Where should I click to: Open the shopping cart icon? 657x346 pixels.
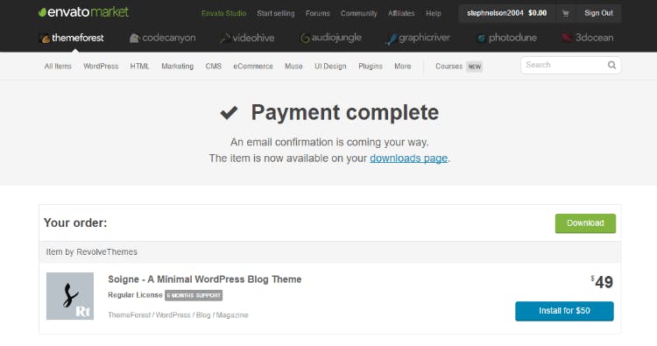565,13
